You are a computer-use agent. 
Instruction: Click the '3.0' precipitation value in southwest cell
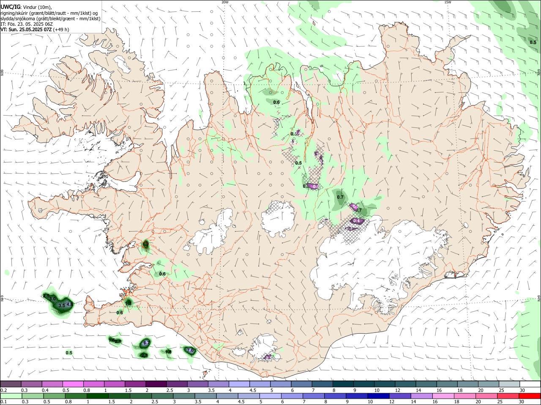(x=53, y=299)
